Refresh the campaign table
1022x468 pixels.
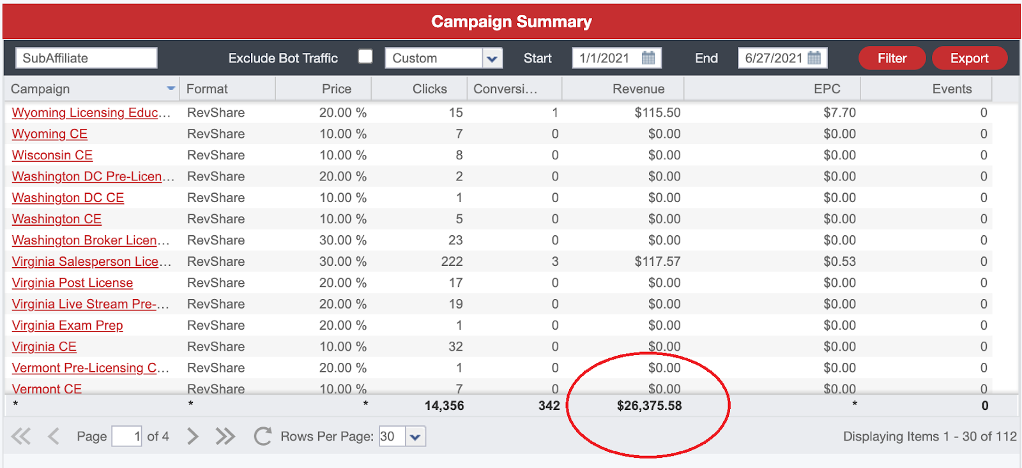262,436
